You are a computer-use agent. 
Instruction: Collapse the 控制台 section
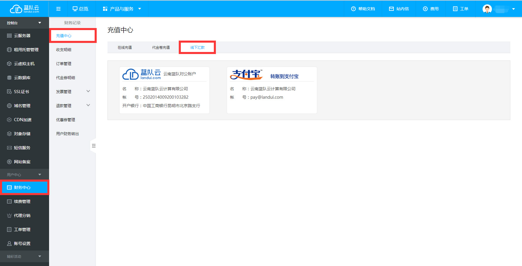pyautogui.click(x=40, y=23)
